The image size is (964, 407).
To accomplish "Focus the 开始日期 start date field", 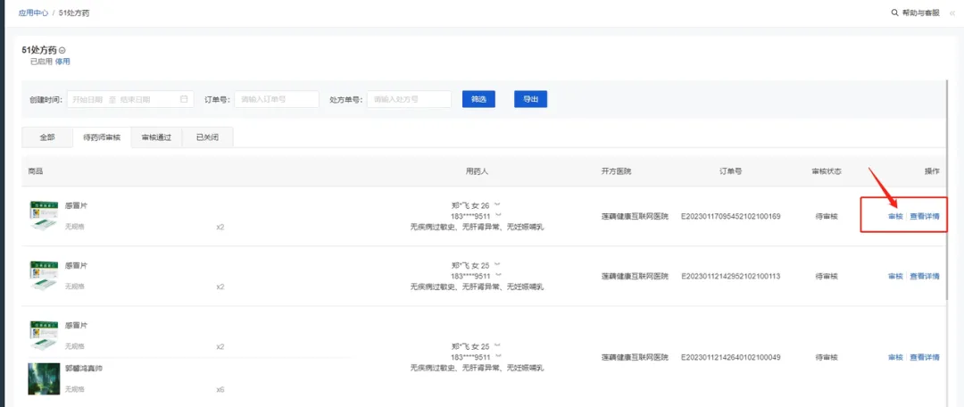I will (x=86, y=99).
